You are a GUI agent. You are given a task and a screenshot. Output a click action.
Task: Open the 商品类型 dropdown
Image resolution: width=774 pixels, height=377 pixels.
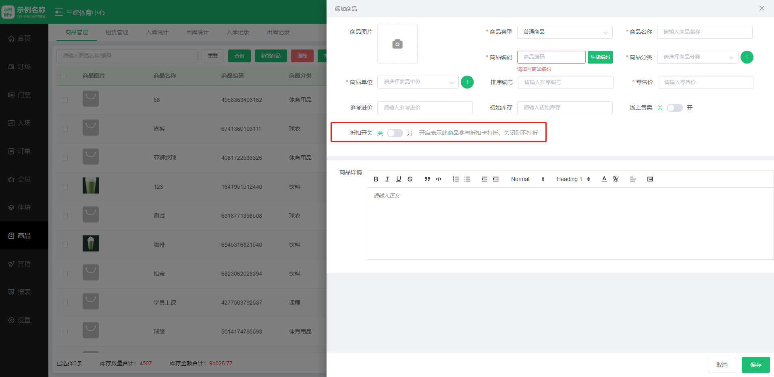point(564,32)
